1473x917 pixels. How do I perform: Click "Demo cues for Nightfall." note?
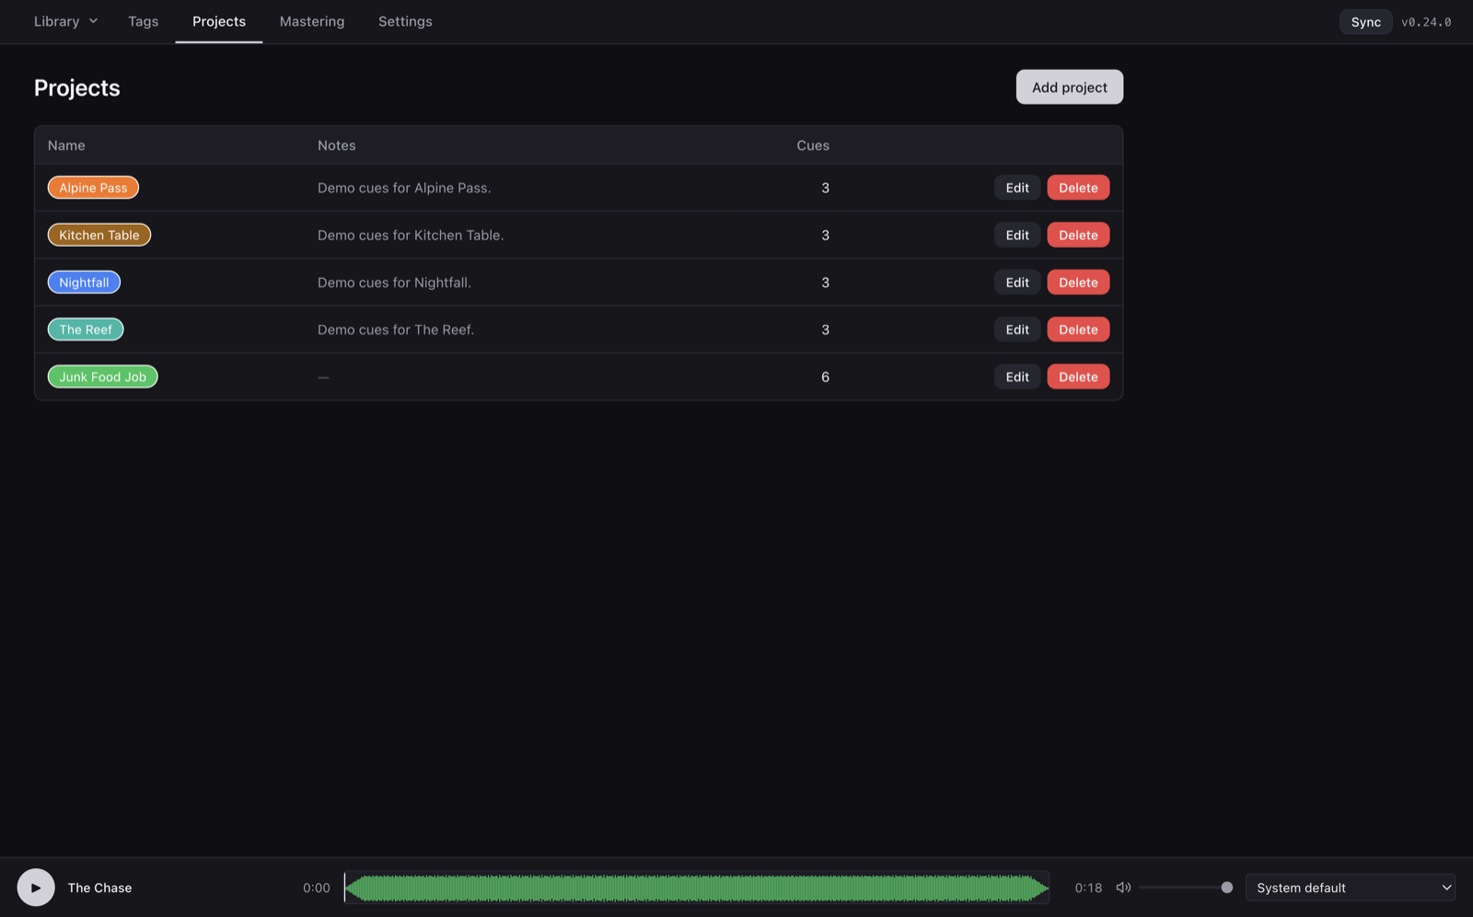pyautogui.click(x=394, y=283)
